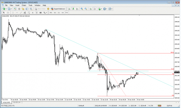This screenshot has height=108, width=181.
Task: Launch MetaEditor from the toolbar
Action: (x=48, y=9)
